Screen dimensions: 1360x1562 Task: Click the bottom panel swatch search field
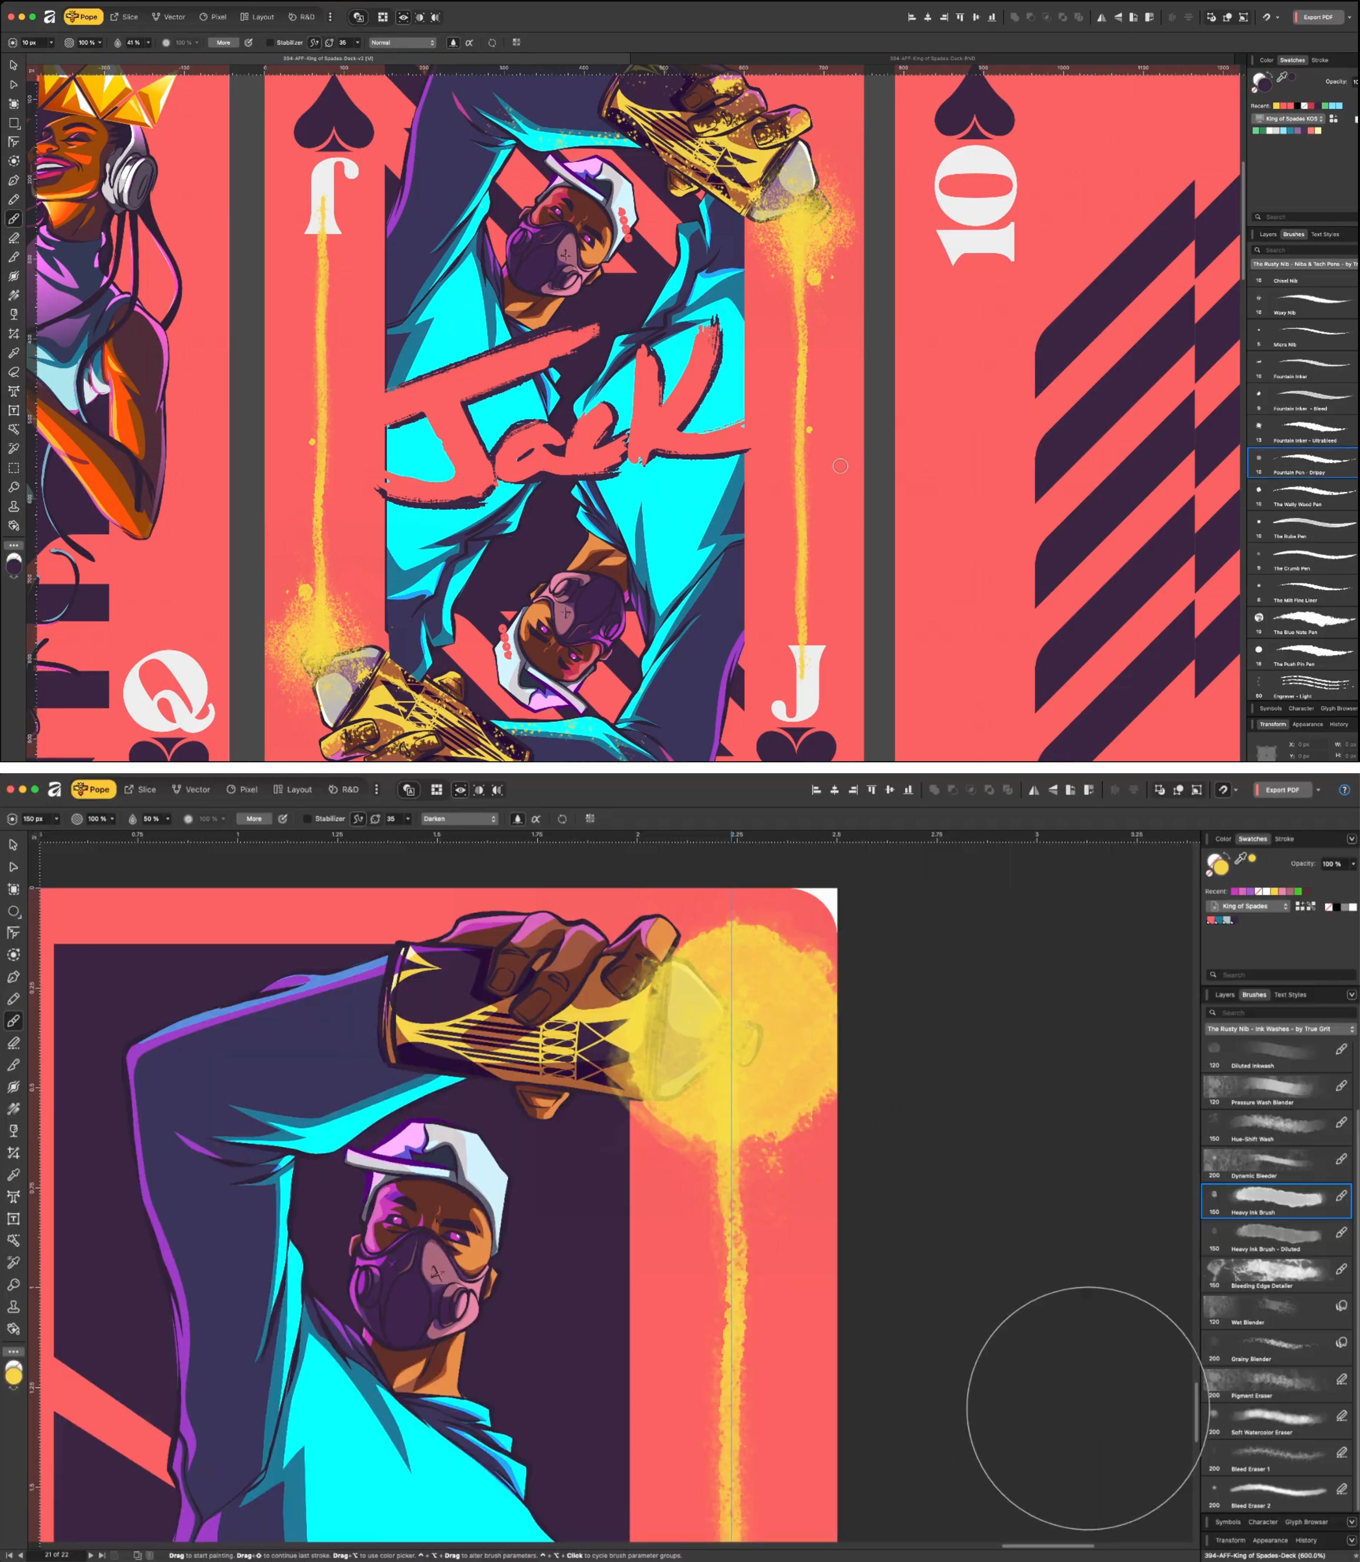[x=1281, y=975]
